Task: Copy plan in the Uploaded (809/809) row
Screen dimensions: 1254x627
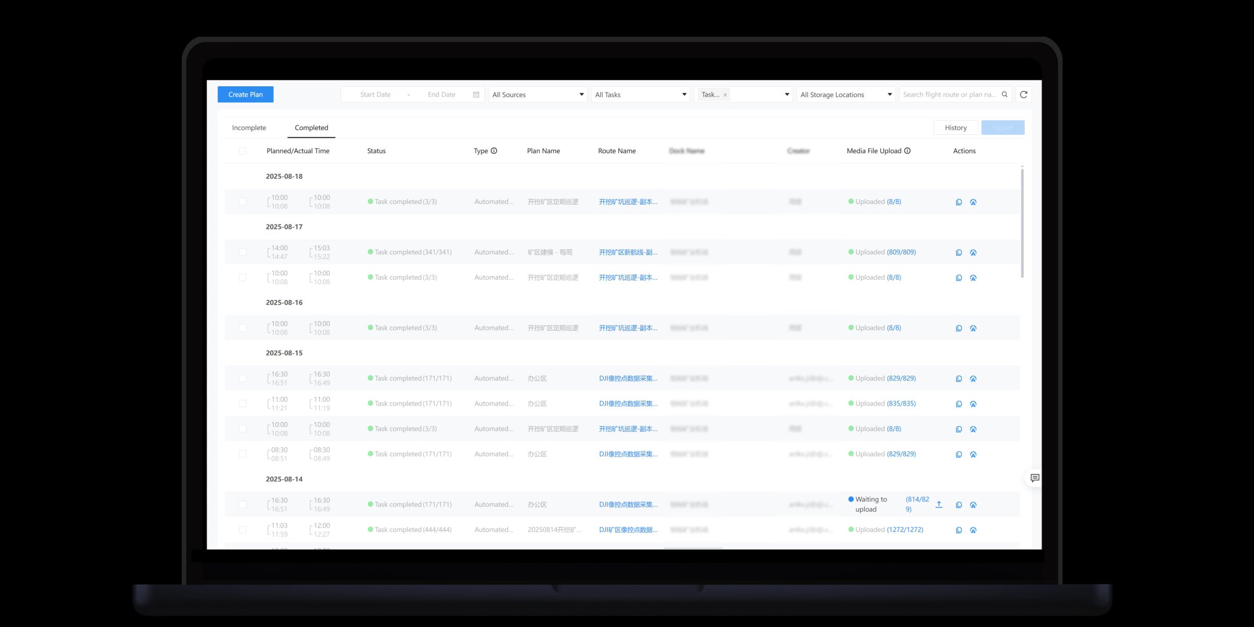Action: click(959, 252)
